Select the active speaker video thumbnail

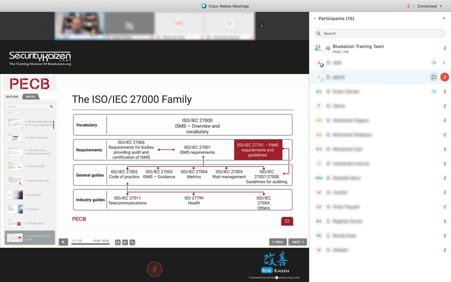[x=80, y=26]
